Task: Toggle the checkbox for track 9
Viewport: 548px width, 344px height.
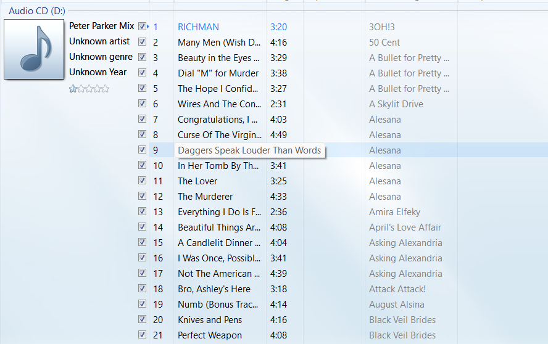Action: pyautogui.click(x=142, y=149)
